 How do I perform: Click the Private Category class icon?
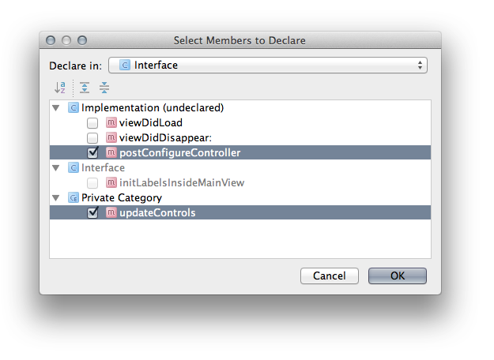[74, 198]
